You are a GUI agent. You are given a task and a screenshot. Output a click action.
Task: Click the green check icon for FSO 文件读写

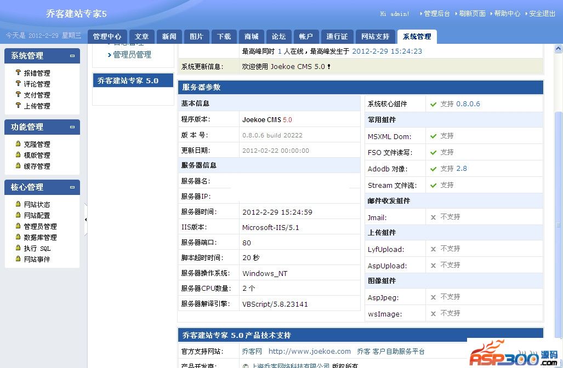pos(434,153)
